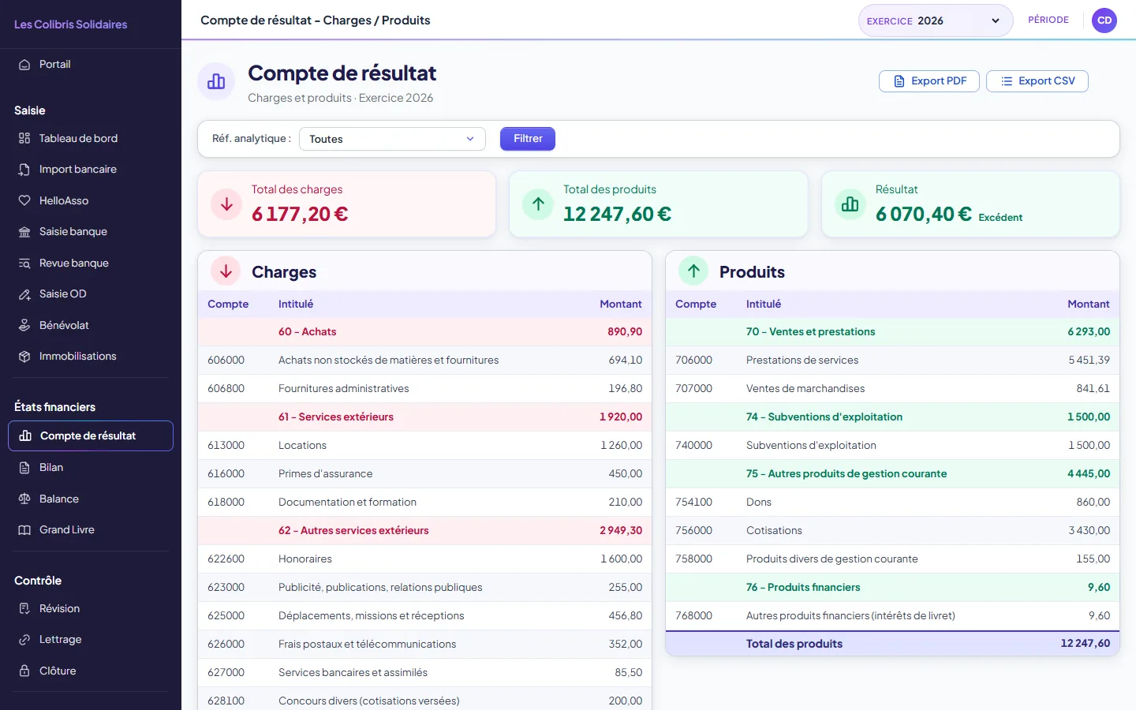Open the CD user avatar menu

1104,21
